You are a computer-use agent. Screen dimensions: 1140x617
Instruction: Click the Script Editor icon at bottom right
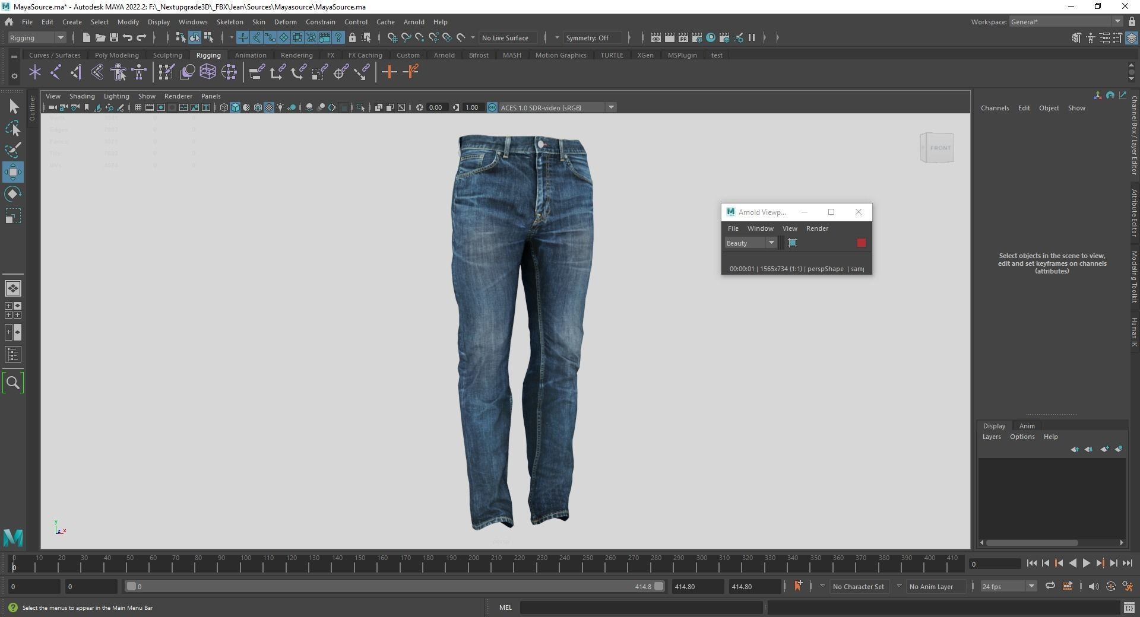click(x=1129, y=608)
